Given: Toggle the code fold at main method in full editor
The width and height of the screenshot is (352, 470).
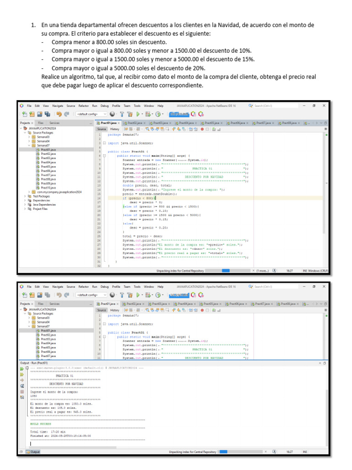Looking at the screenshot, I should 104,156.
